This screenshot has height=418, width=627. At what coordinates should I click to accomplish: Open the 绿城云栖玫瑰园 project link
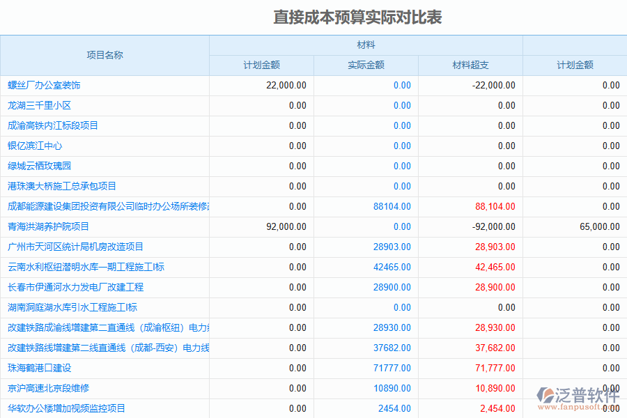pos(40,166)
